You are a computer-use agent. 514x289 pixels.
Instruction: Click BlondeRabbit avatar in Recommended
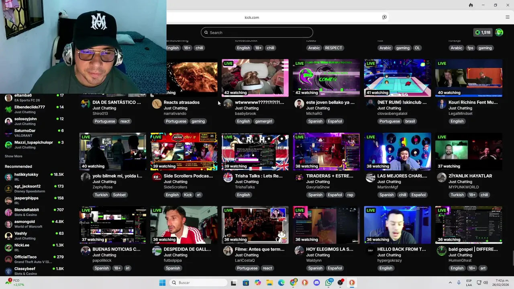tap(8, 212)
